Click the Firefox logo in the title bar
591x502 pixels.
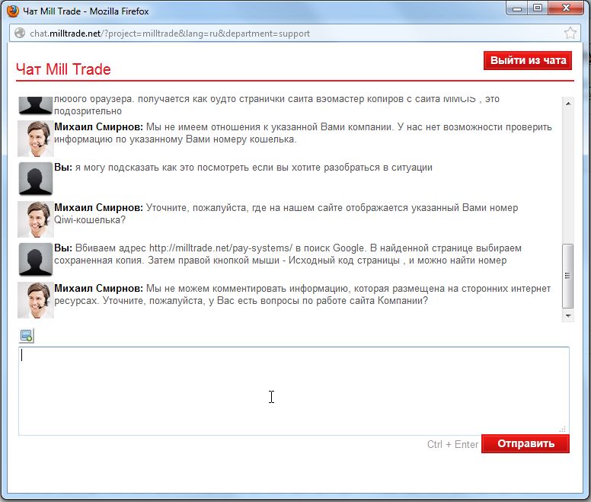point(13,11)
